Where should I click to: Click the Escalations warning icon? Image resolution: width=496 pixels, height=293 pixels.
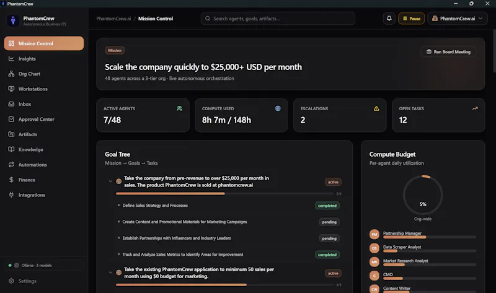[376, 108]
